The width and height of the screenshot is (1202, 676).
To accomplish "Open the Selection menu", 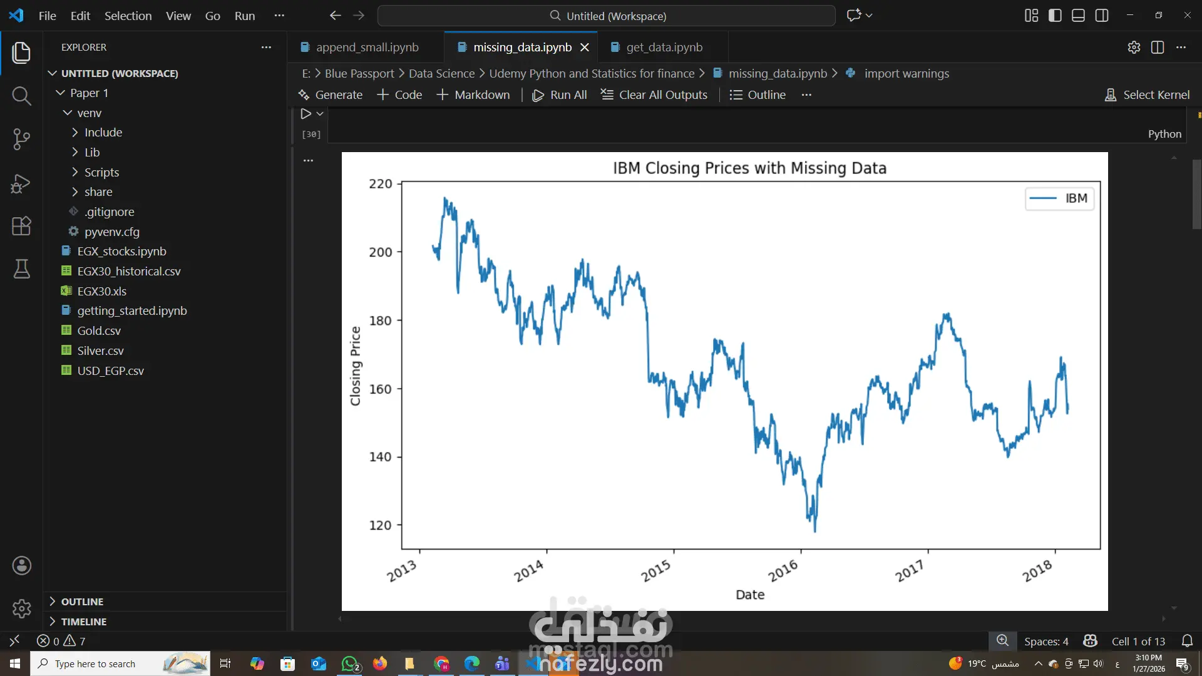I will [128, 16].
